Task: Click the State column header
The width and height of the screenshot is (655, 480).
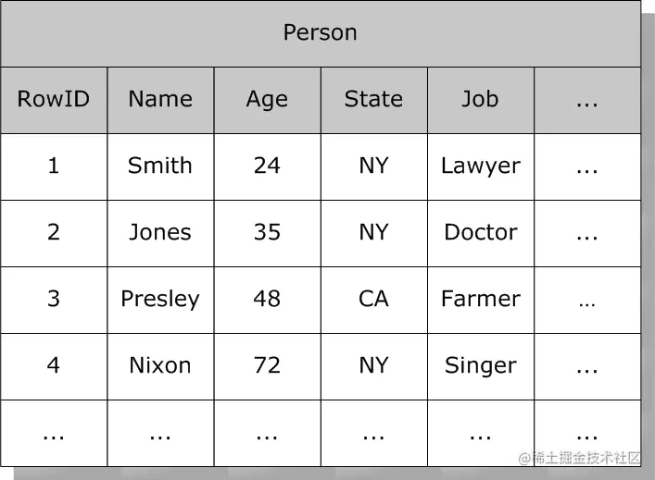Action: point(373,99)
